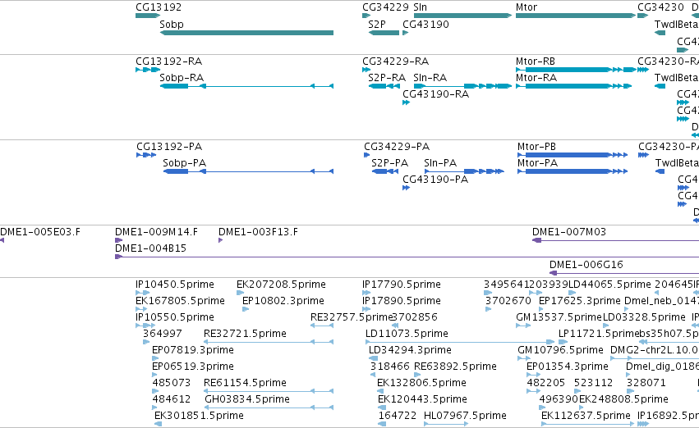The image size is (699, 428).
Task: Click protein CG13192-PA
Action: (x=169, y=147)
